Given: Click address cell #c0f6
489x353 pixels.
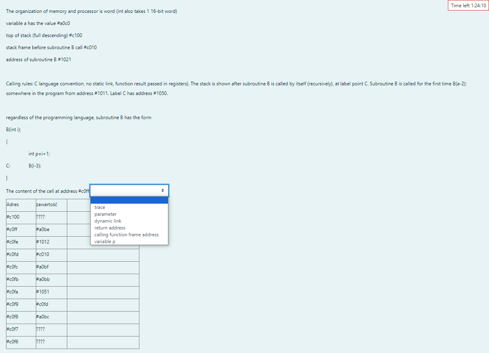Looking at the screenshot, I should [x=21, y=342].
